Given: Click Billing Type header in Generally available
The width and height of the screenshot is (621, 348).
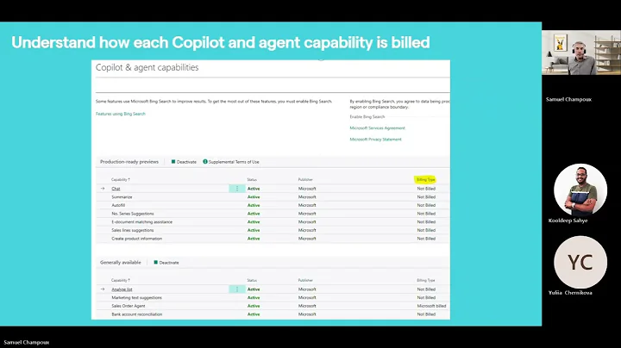Looking at the screenshot, I should (x=426, y=280).
